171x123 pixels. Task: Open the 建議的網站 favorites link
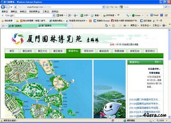tap(57, 21)
